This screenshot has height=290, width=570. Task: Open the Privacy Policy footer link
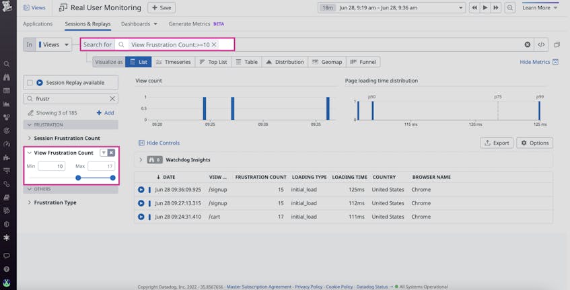click(x=309, y=287)
